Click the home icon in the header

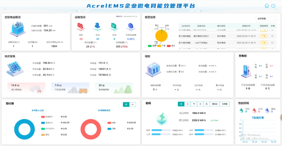coord(267,6)
